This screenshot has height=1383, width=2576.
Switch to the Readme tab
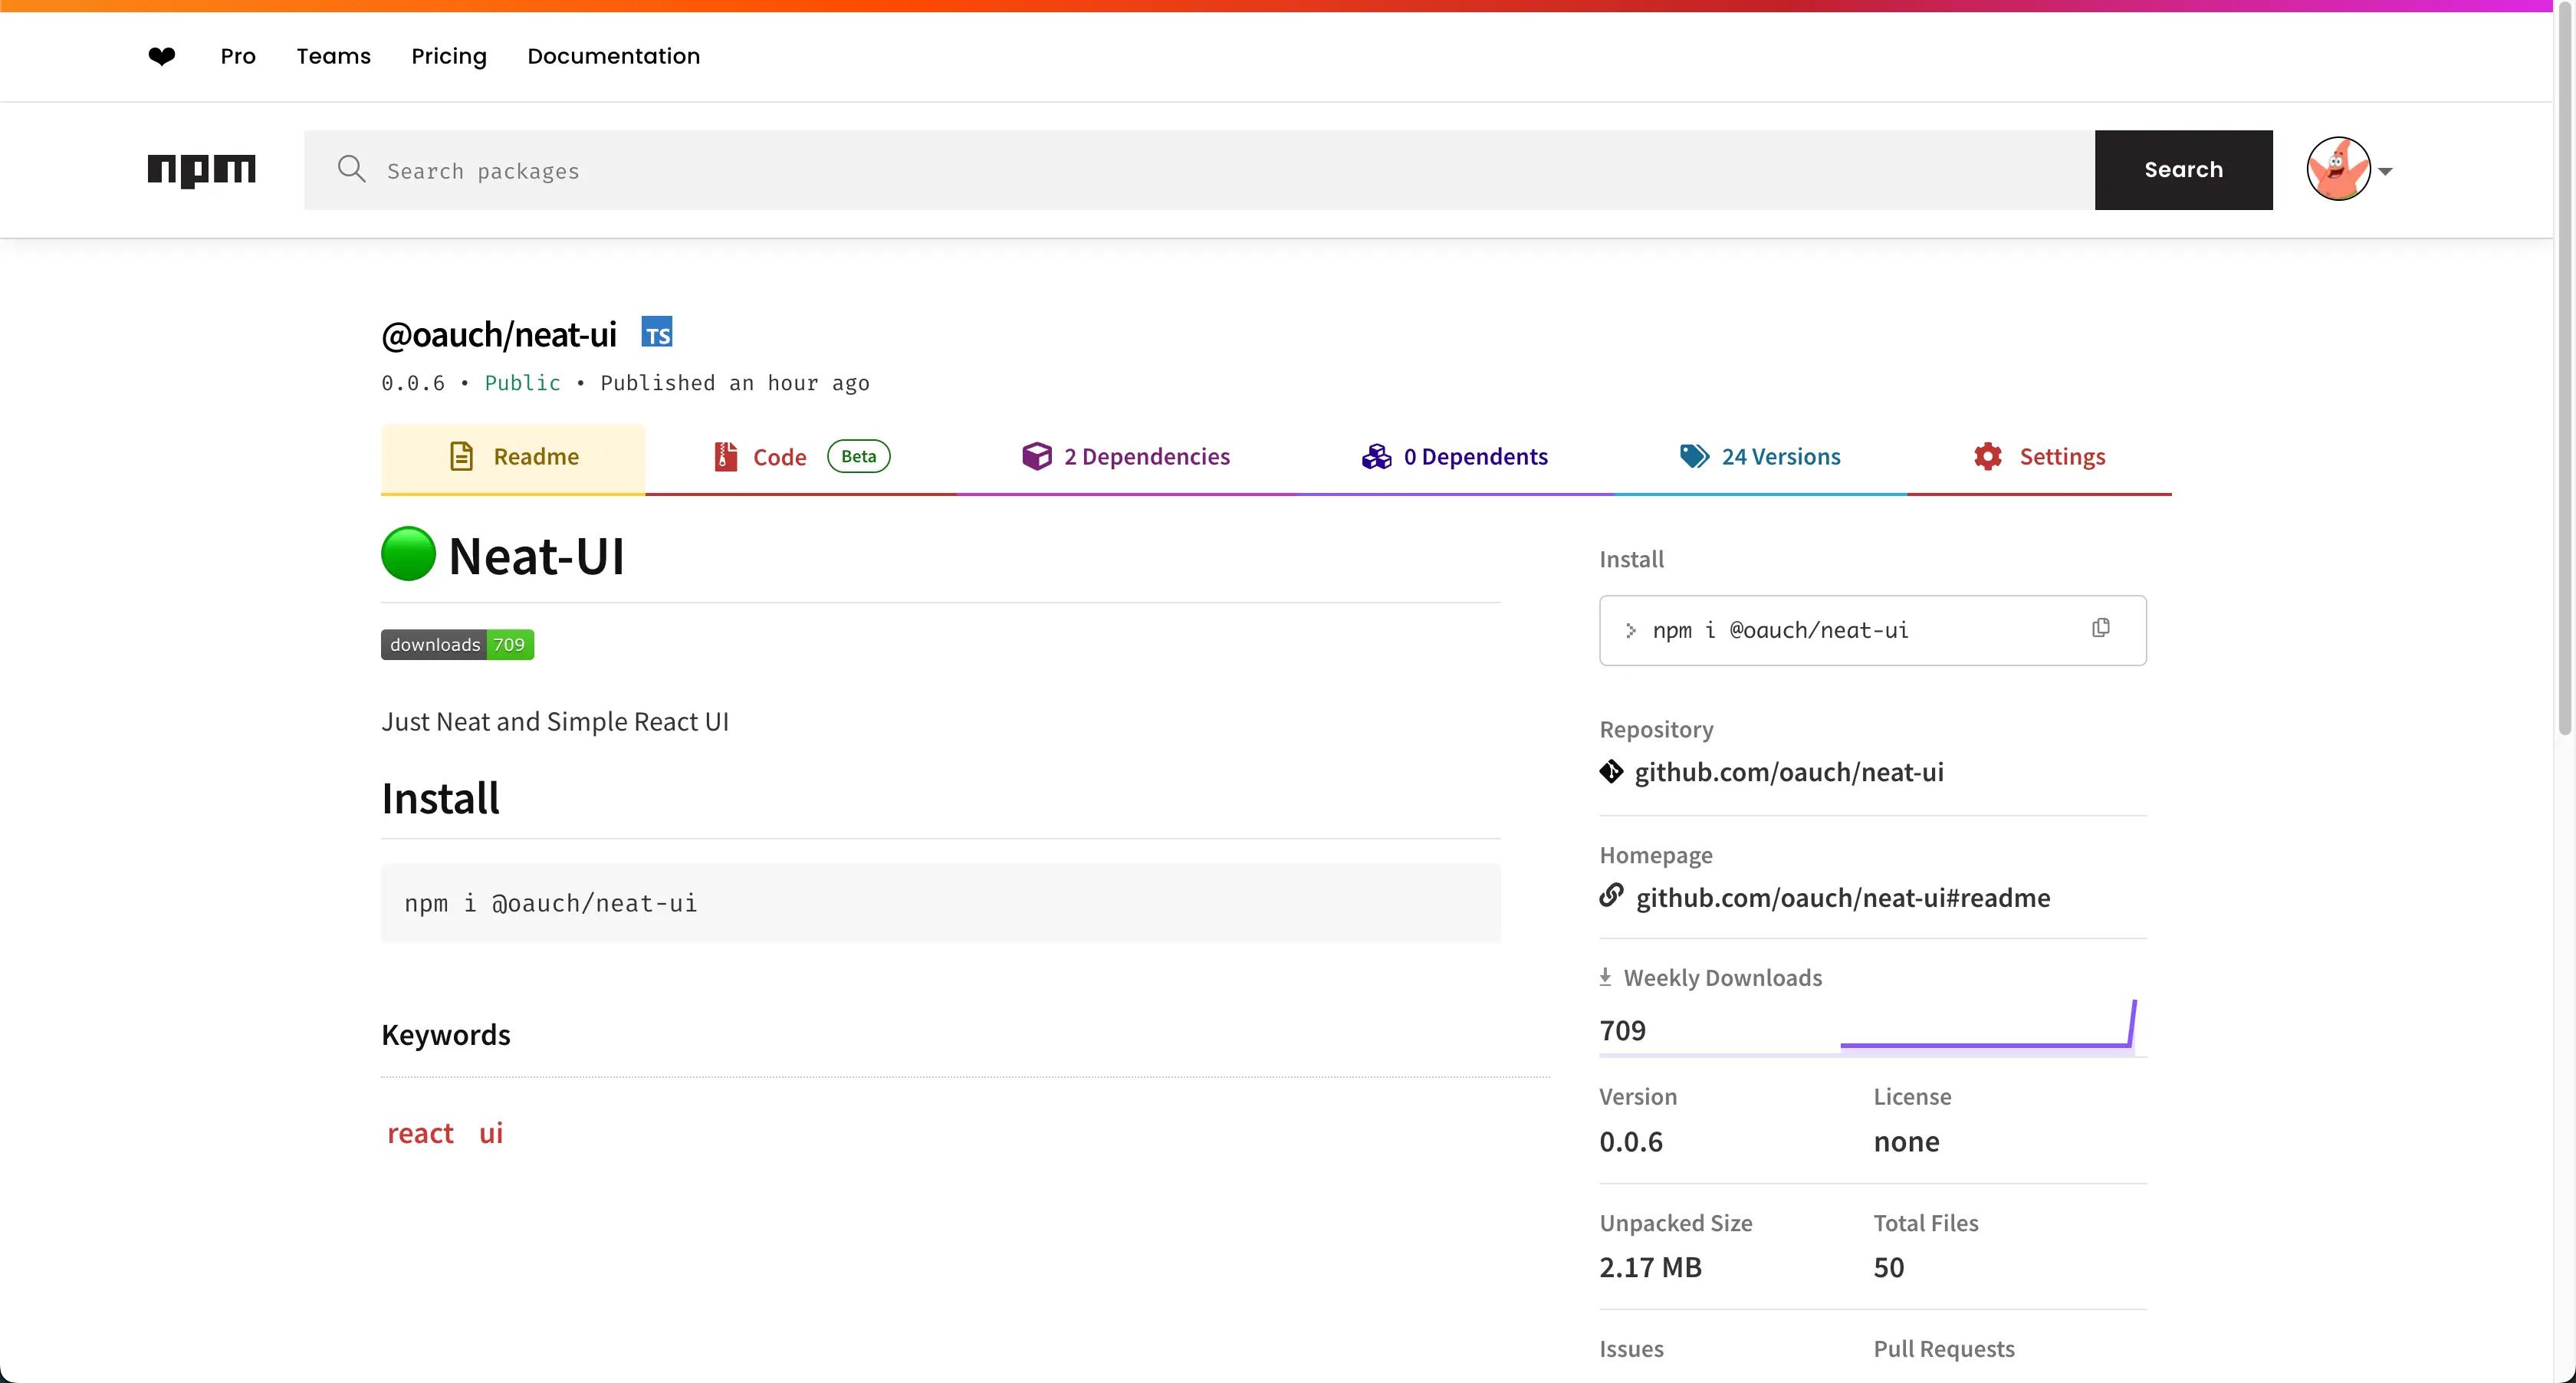click(513, 458)
